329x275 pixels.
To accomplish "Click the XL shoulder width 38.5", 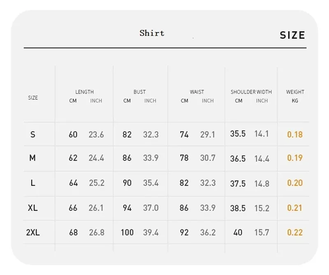I will (x=238, y=208).
